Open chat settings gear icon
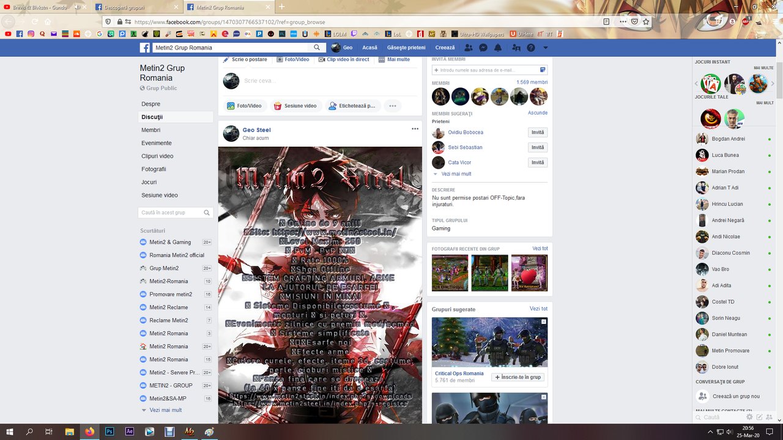Screen dimensions: 783x440 click(x=749, y=417)
